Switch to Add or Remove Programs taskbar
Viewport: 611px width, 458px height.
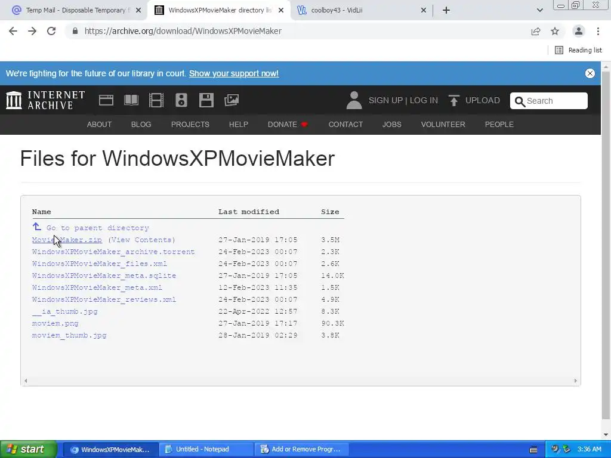(x=301, y=450)
